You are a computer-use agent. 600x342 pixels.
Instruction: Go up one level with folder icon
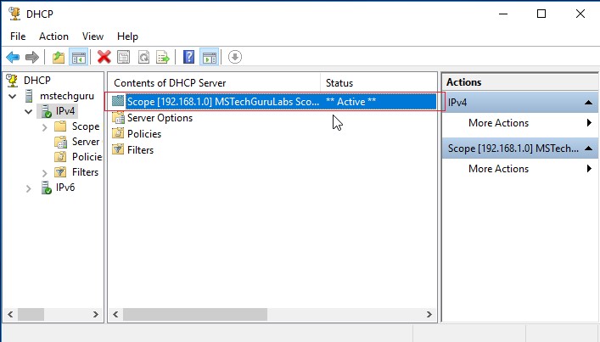(59, 58)
